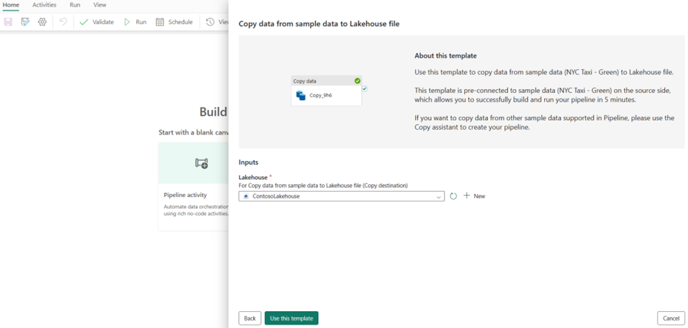
Task: Open the Schedule calendar option
Action: coord(174,22)
